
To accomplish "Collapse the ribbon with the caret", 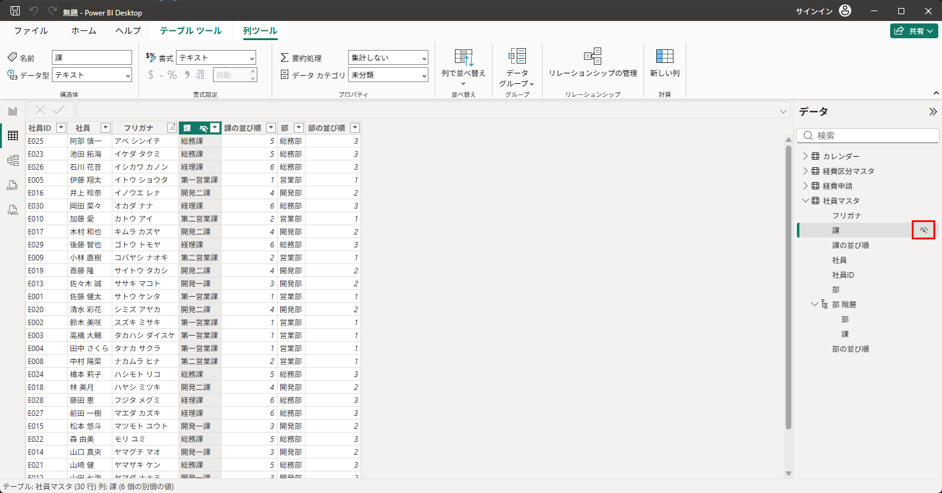I will pyautogui.click(x=936, y=93).
